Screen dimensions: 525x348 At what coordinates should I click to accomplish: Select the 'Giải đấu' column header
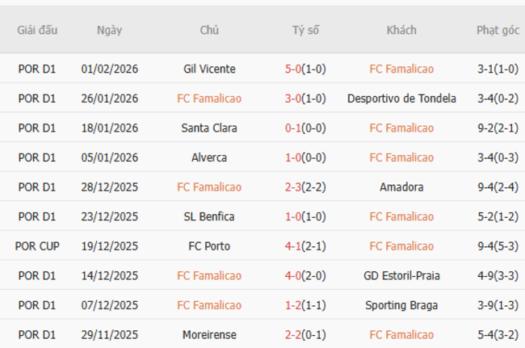pos(37,31)
